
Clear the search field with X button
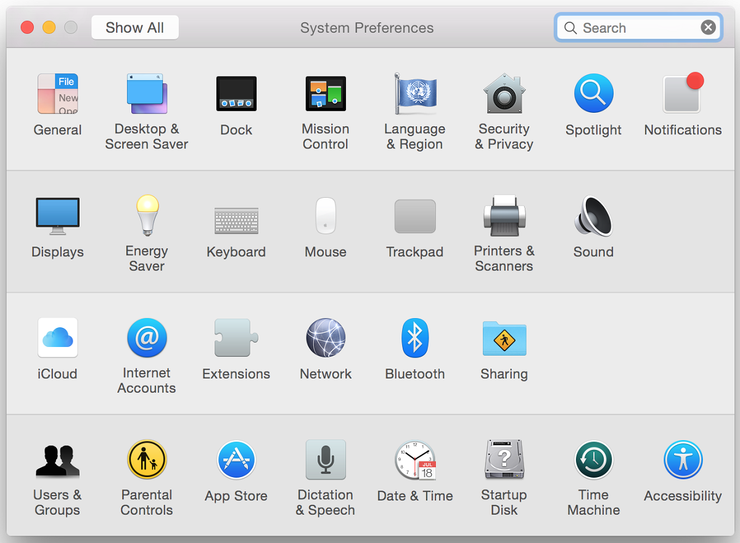coord(708,28)
